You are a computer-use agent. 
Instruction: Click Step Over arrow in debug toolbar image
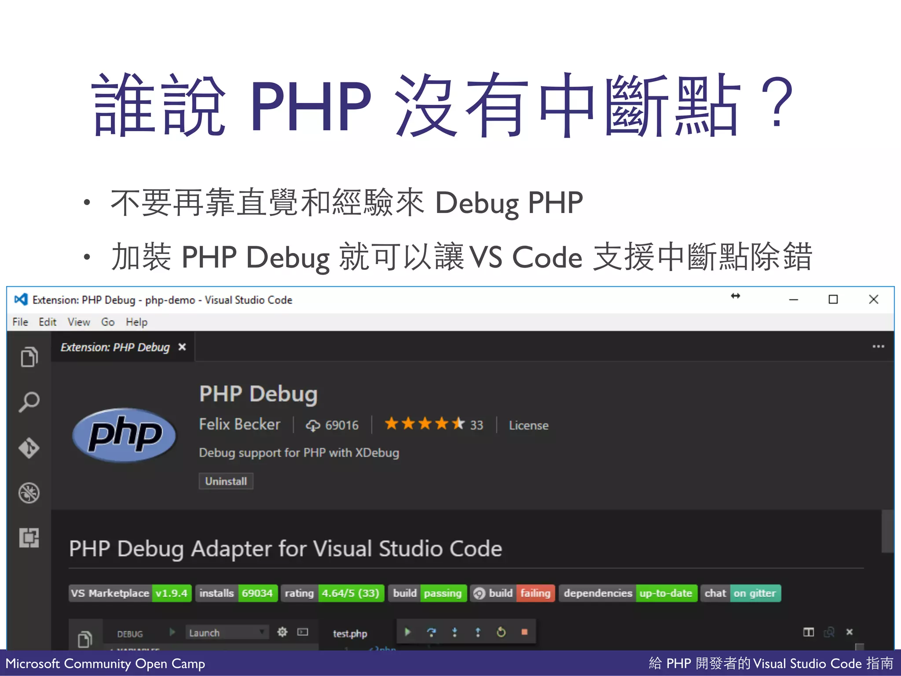(x=432, y=632)
